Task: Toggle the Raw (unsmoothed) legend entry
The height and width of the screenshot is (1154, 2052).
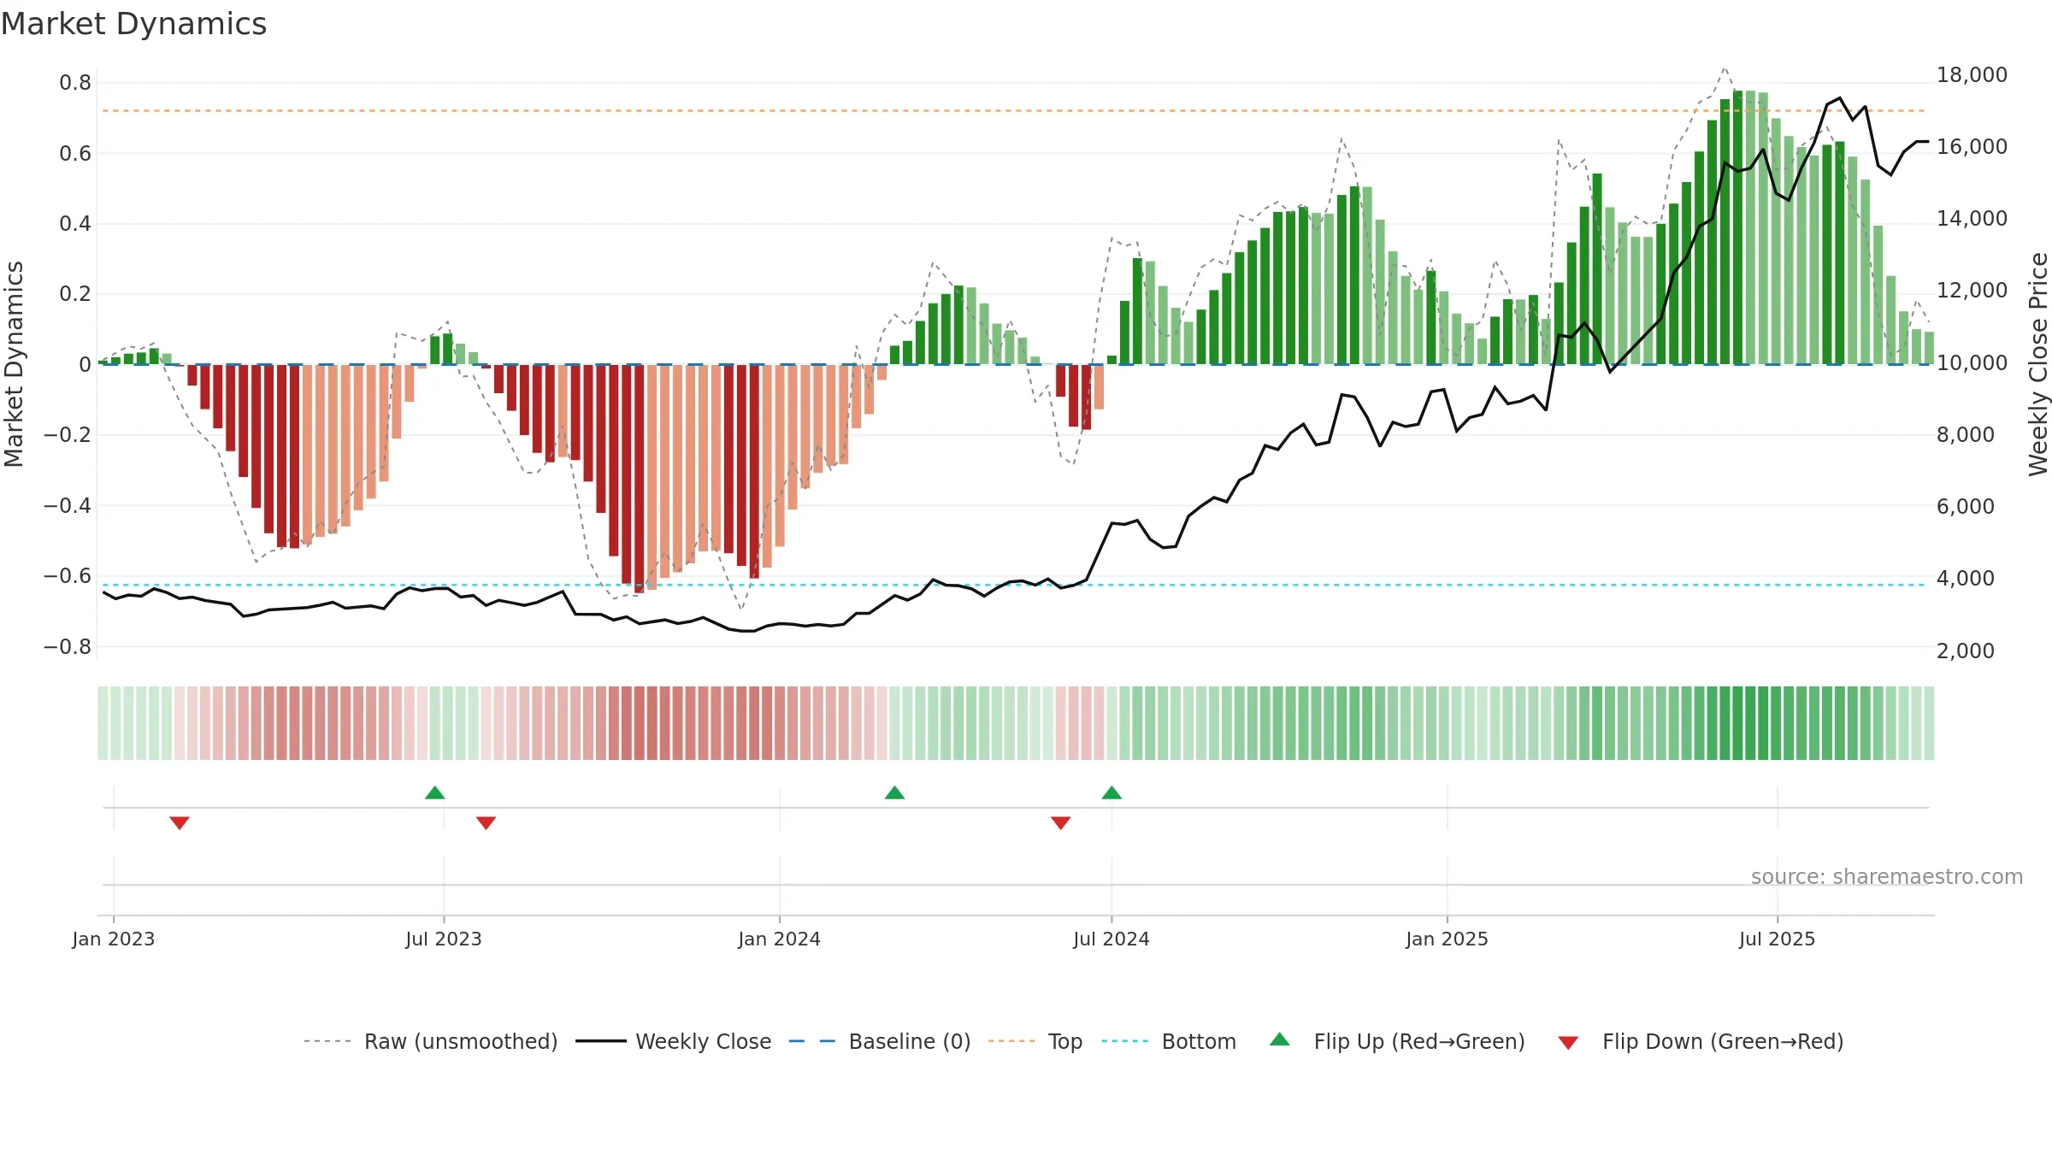Action: point(431,1041)
